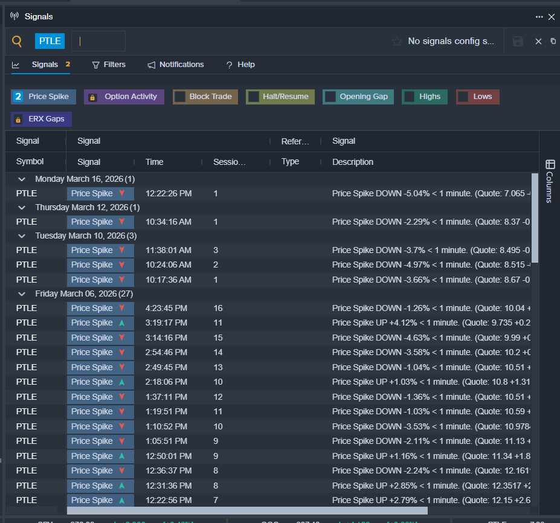Clear signals config with X icon
Image resolution: width=560 pixels, height=523 pixels.
[538, 41]
